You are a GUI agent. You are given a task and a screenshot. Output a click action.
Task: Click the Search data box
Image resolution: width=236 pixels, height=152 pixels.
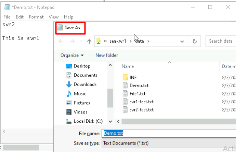tap(221, 41)
